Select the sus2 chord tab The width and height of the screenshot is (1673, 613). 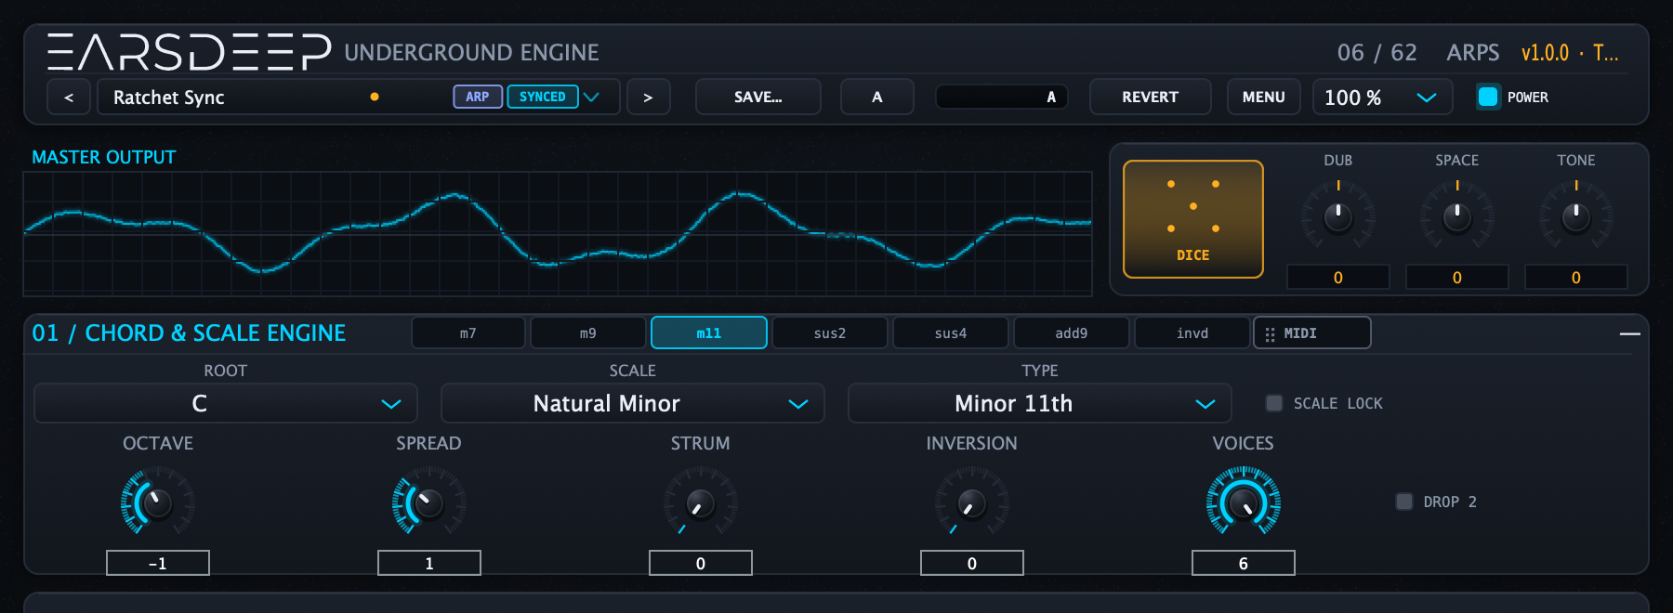830,333
